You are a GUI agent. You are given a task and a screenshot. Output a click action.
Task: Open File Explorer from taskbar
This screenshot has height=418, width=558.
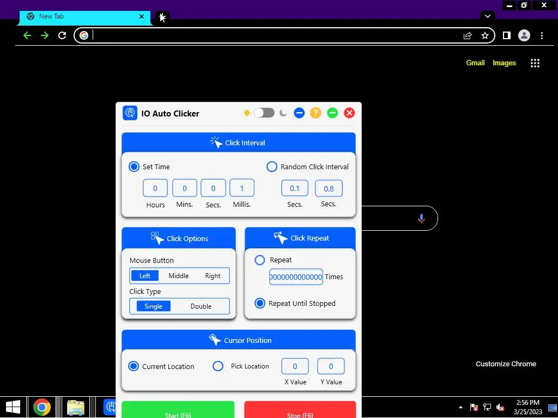pos(76,407)
